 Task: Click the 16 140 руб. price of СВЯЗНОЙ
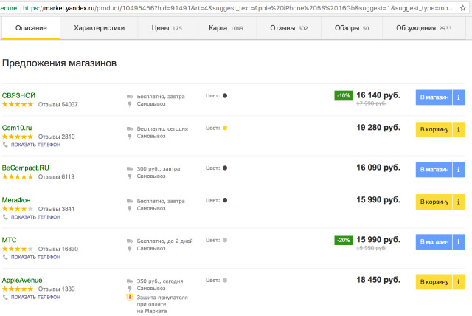pos(378,95)
